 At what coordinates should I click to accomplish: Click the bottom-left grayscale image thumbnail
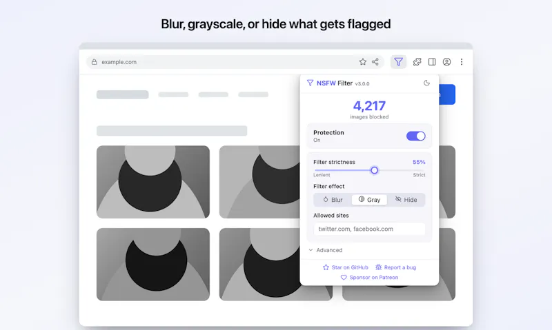pos(153,265)
